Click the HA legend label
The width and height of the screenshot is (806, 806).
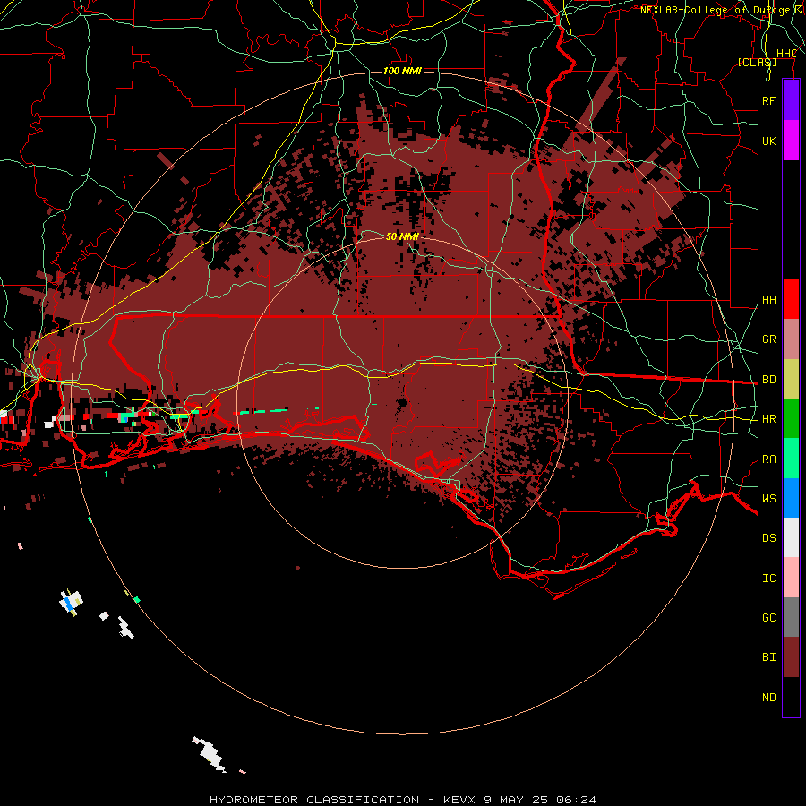click(768, 300)
